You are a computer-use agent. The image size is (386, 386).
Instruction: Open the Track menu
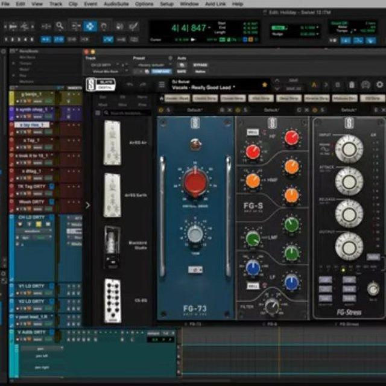pos(55,4)
